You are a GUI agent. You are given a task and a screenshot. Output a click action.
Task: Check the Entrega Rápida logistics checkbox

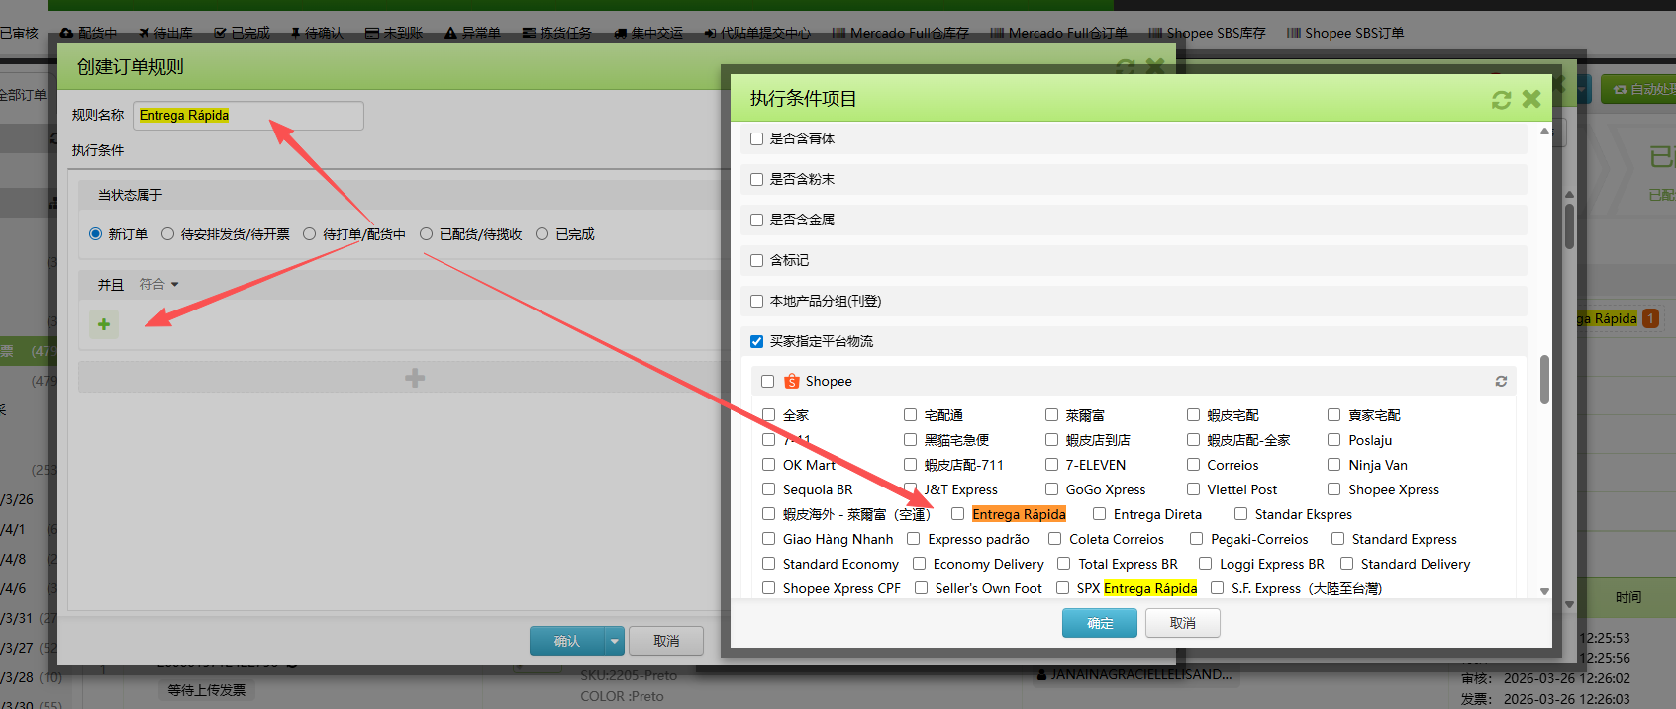click(957, 514)
